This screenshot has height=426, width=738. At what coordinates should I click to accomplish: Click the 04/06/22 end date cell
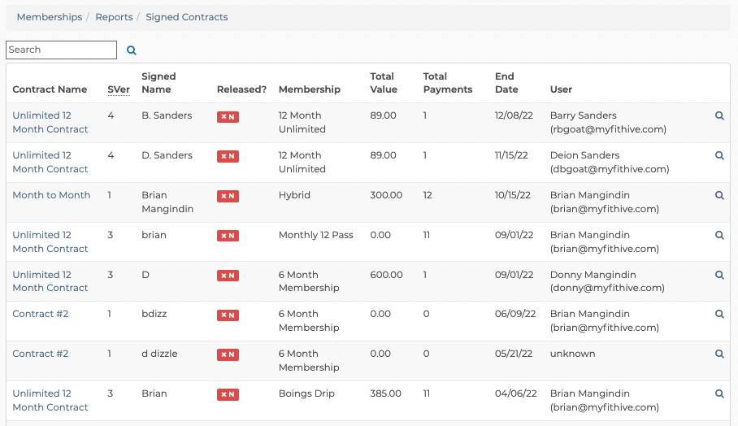516,393
